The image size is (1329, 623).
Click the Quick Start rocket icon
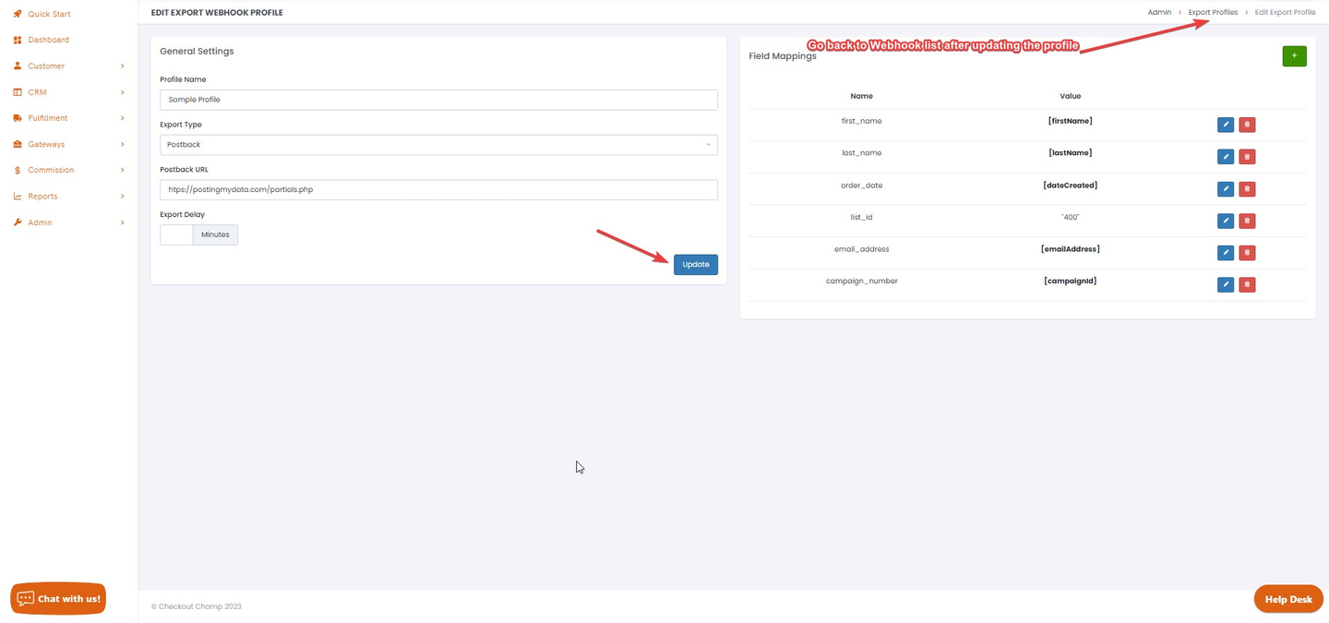(x=15, y=14)
